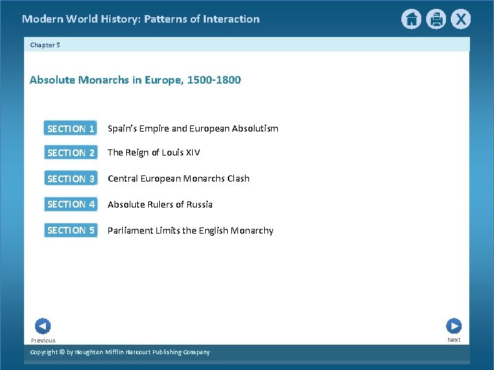Click the Next text label
The image size is (494, 370).
click(x=454, y=340)
